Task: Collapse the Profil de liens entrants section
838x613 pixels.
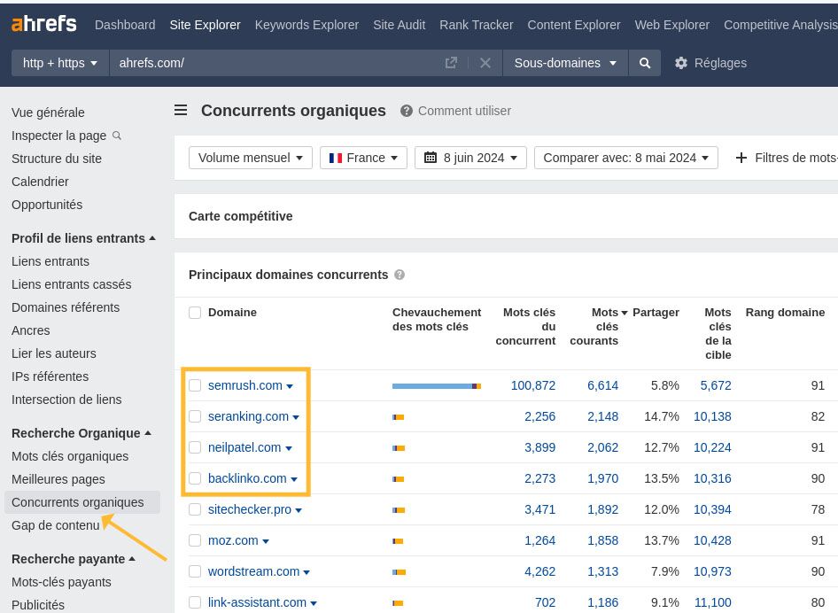Action: pyautogui.click(x=85, y=238)
